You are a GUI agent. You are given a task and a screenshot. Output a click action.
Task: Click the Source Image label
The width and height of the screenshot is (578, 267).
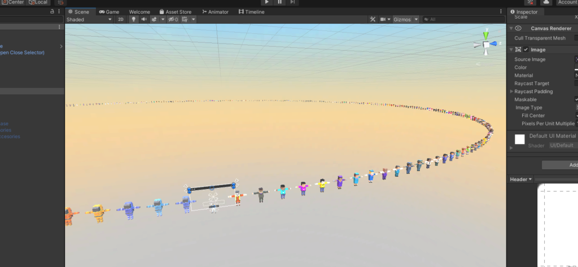coord(529,59)
